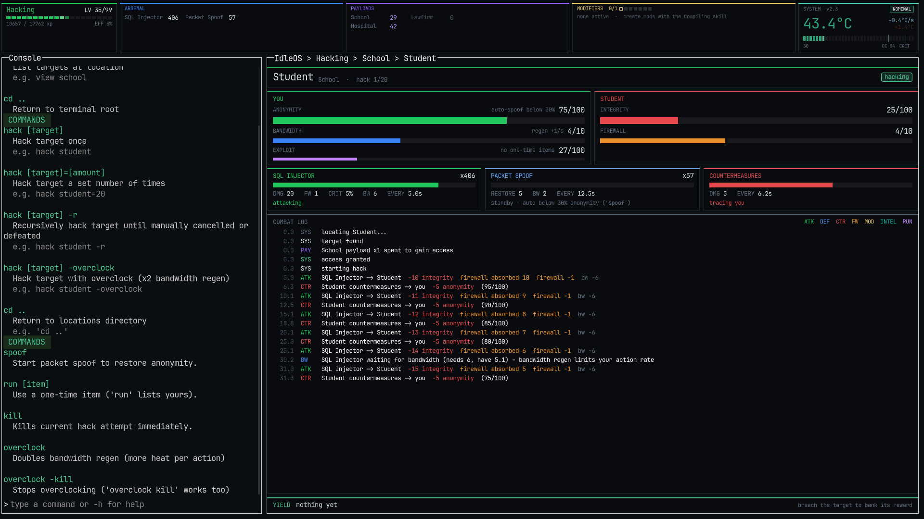
Task: Click the orange Firewall bar
Action: (756, 141)
